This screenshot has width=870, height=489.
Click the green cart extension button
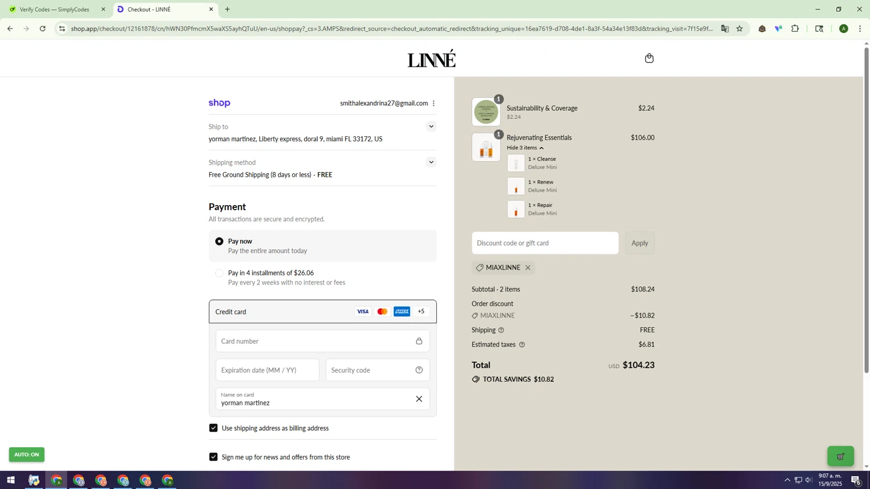[x=840, y=457]
